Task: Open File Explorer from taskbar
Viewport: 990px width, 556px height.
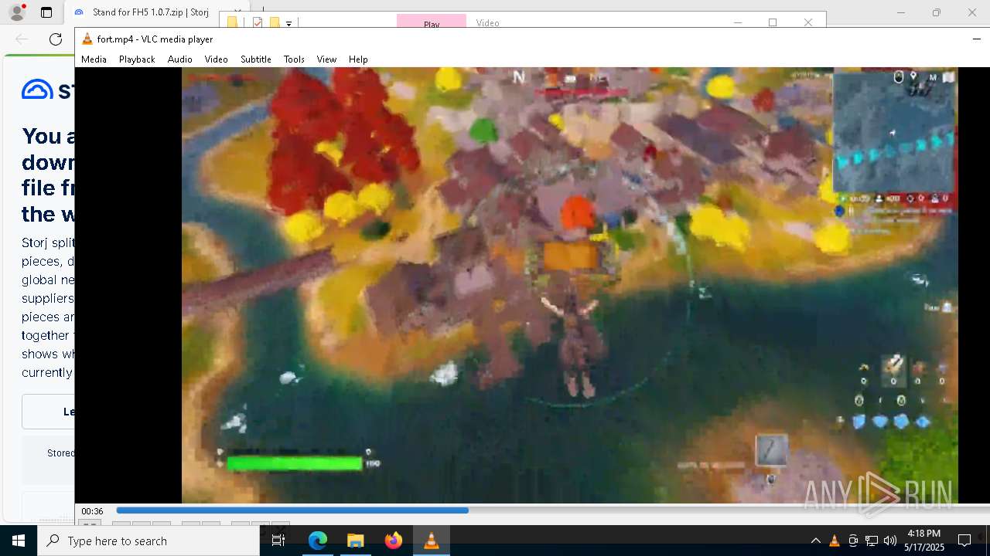Action: 355,541
